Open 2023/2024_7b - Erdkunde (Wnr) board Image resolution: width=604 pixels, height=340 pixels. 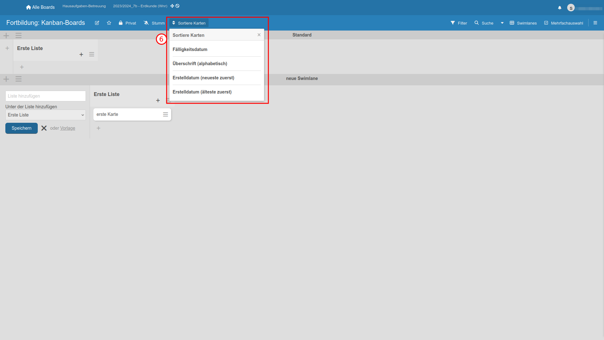(140, 6)
